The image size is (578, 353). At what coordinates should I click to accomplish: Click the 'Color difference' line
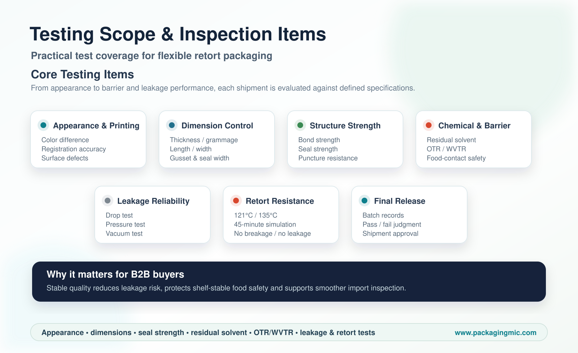click(x=65, y=140)
